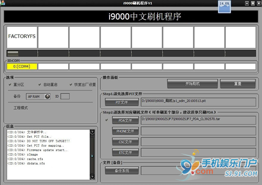Click the log scrollbar down arrow
The width and height of the screenshot is (262, 185).
point(92,176)
